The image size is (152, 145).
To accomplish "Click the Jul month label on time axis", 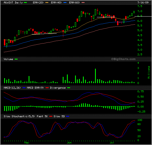I will pyautogui.click(x=112, y=143).
